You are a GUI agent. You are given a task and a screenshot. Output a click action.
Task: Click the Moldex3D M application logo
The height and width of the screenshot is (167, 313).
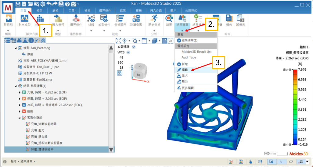pyautogui.click(x=8, y=8)
